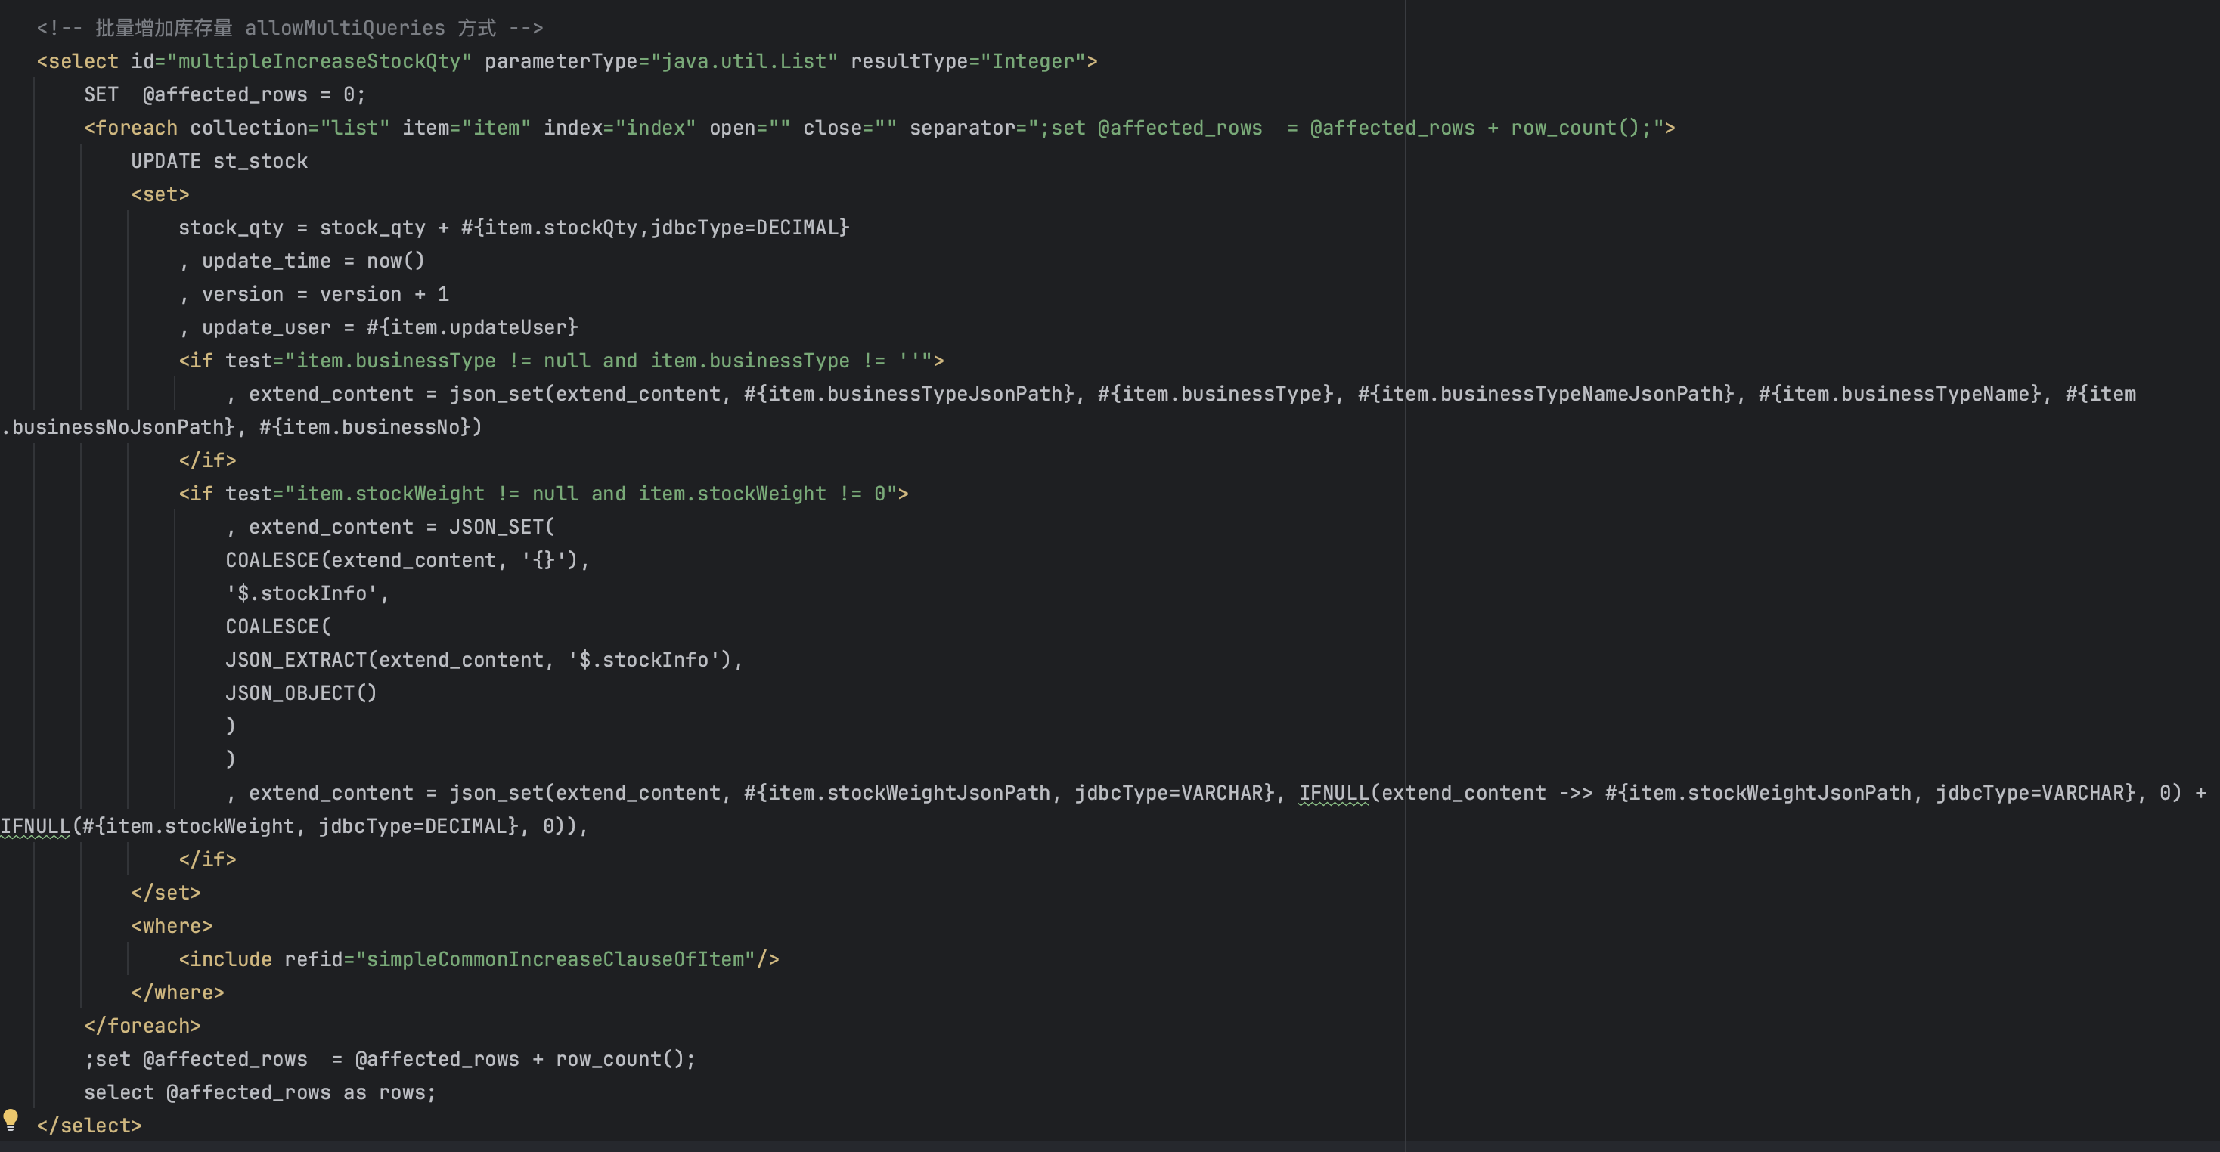Image resolution: width=2220 pixels, height=1152 pixels.
Task: Click the if test for item.stockWeight
Action: click(543, 494)
